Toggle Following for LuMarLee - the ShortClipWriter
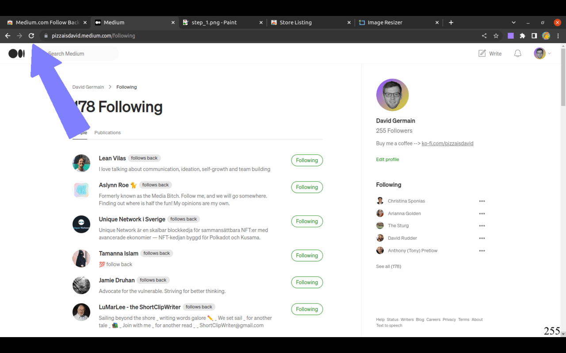Viewport: 566px width, 353px height. tap(307, 309)
